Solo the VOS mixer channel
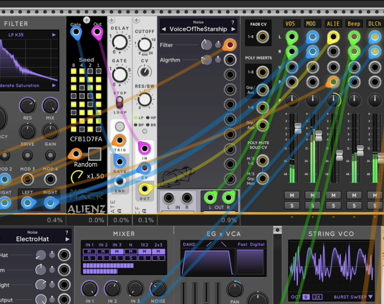Screen dimensions: 384x304 click(292, 206)
